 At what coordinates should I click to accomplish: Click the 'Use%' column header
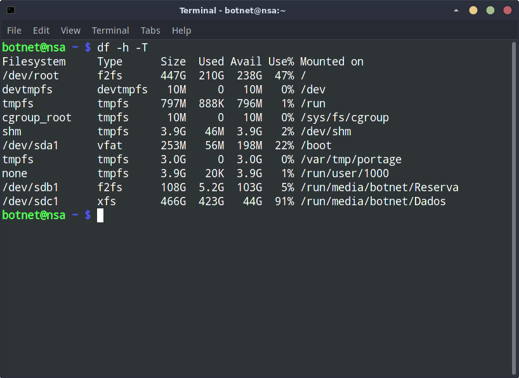point(281,62)
